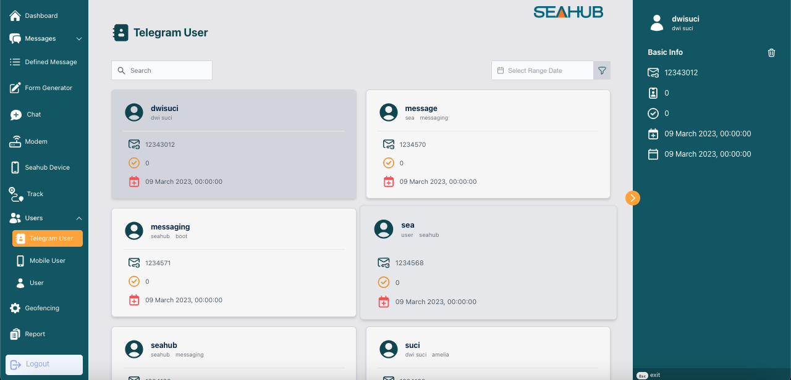Go to Form Generator
Screen dimensions: 791x380
click(x=48, y=88)
